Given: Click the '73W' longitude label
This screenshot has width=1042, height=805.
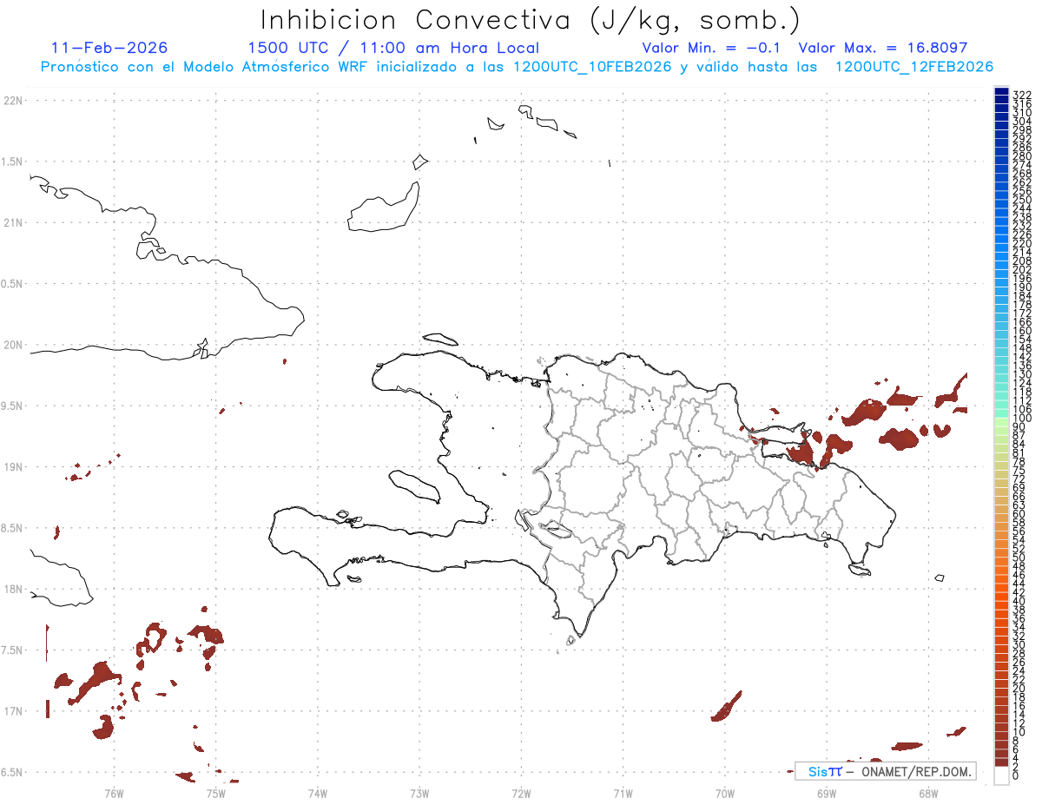Looking at the screenshot, I should 419,792.
